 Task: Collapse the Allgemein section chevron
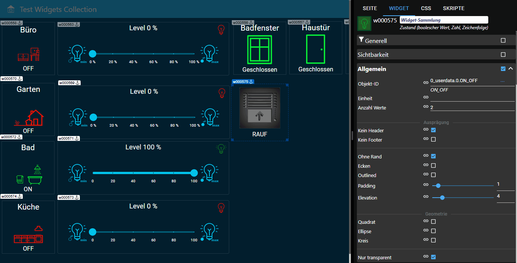coord(511,69)
